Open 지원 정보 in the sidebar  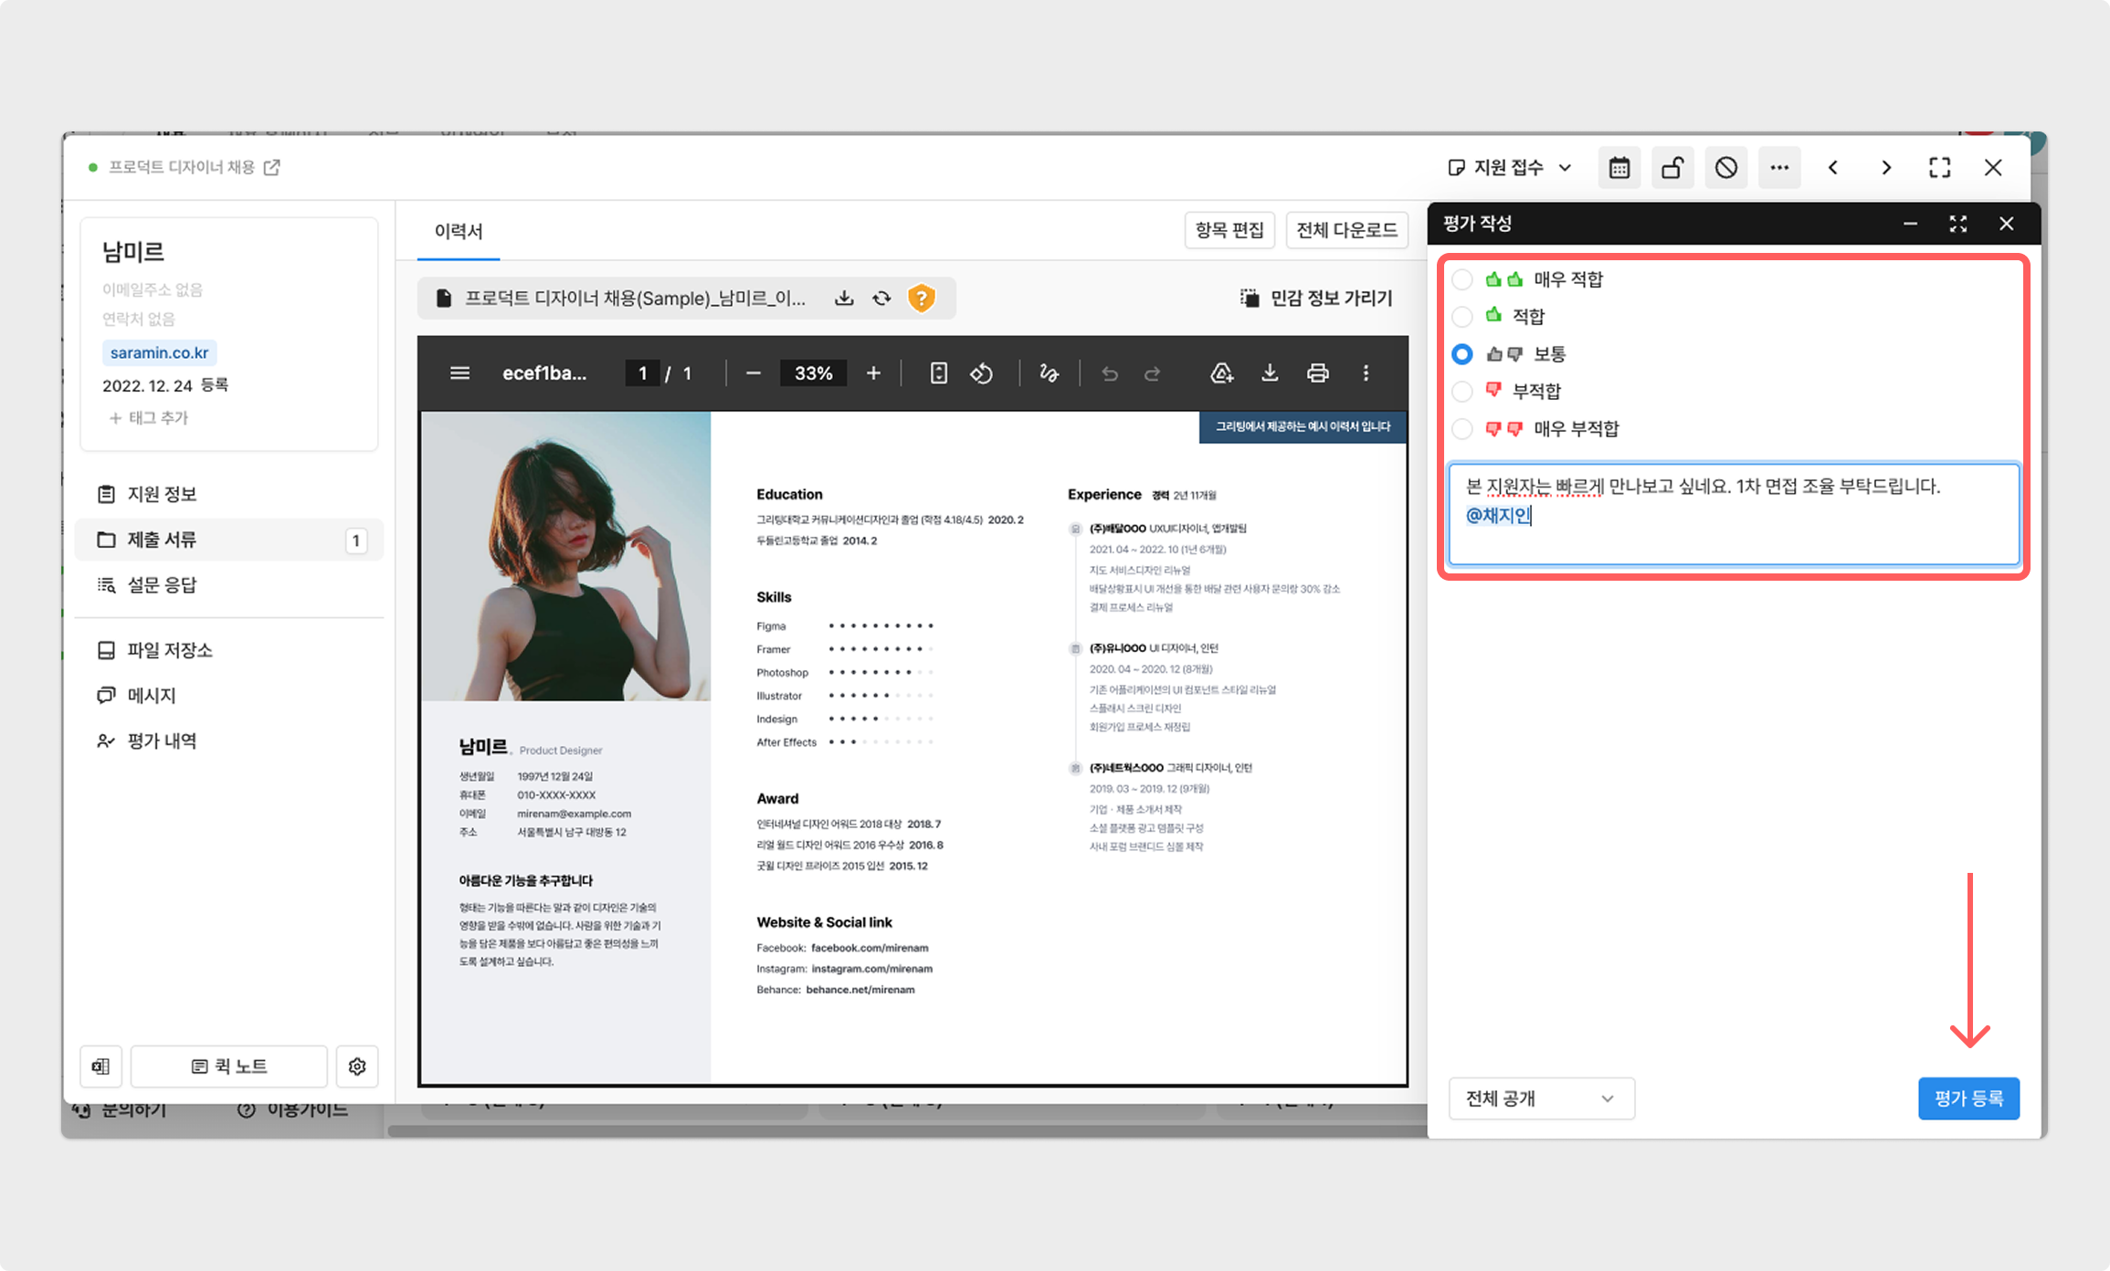tap(228, 494)
